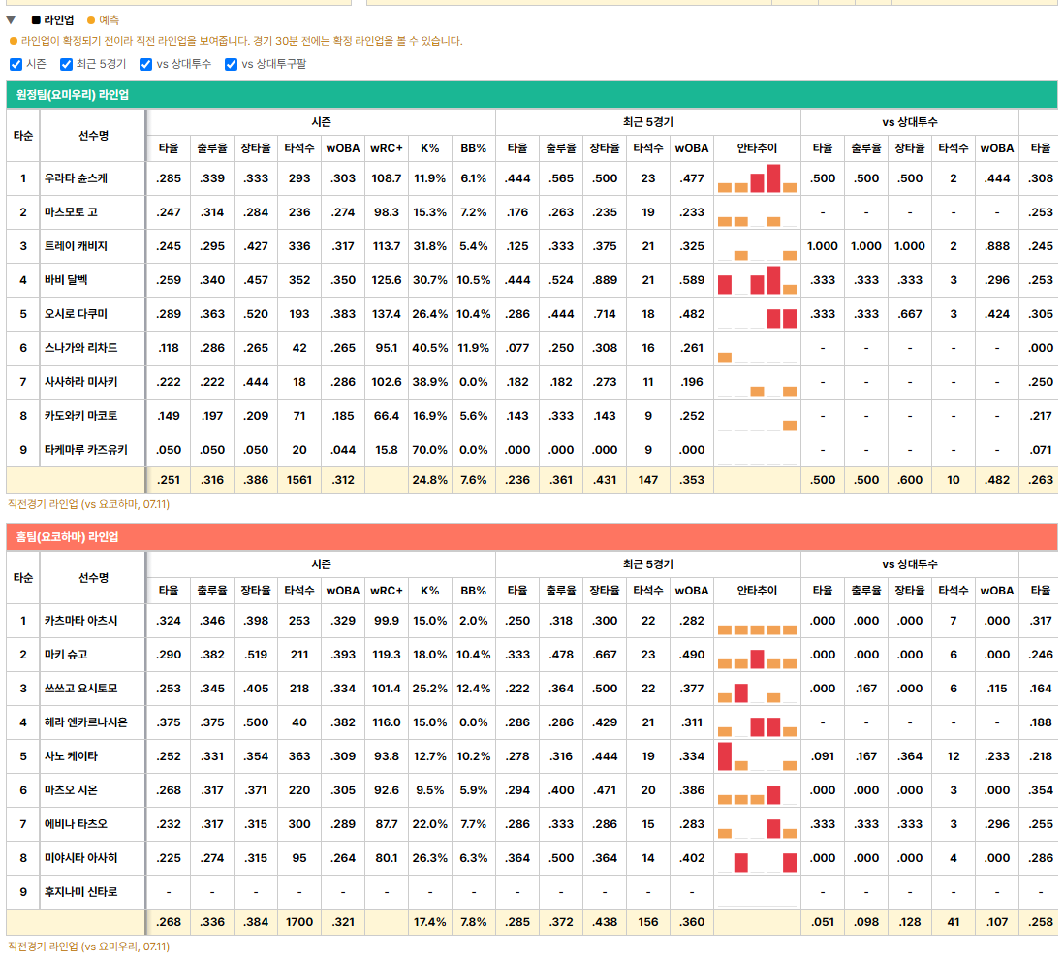Open player 카츠마타 아츠시
Viewport: 1064px width, 963px height.
pos(80,620)
